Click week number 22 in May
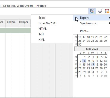This screenshot has width=110, height=98. point(76,72)
